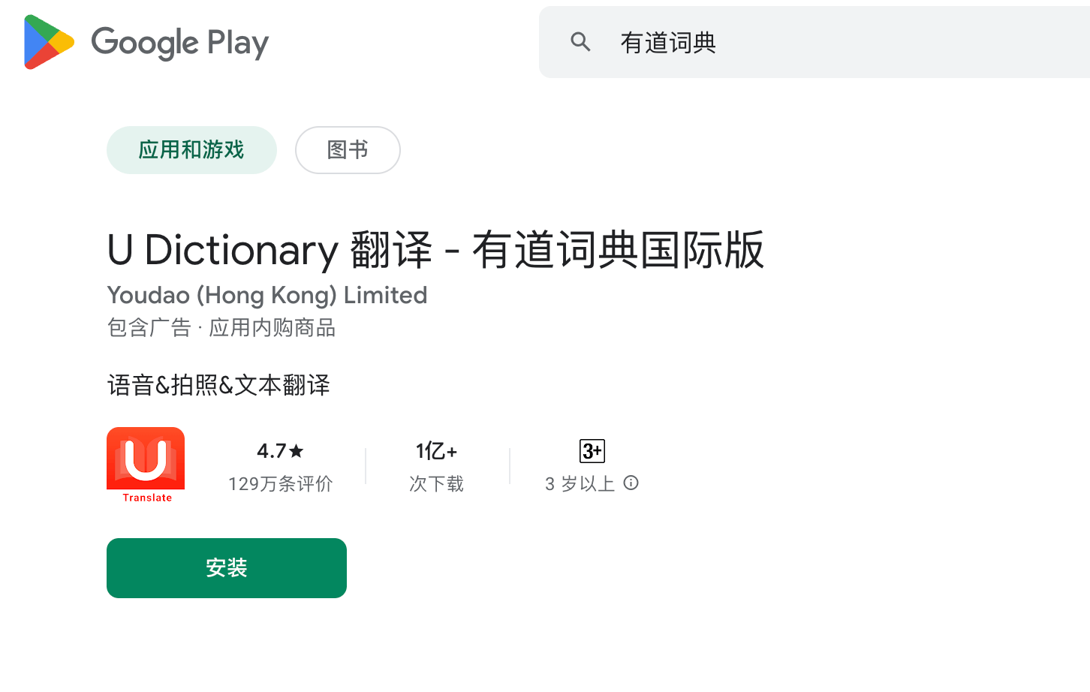Click the Translate label on the app icon
The height and width of the screenshot is (692, 1090).
click(x=147, y=498)
